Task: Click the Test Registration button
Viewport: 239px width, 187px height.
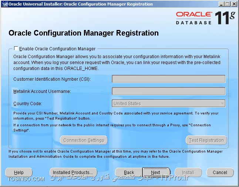Action: coord(206,140)
